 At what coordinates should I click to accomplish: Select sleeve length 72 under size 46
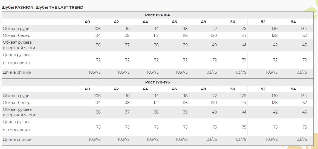[185, 60]
